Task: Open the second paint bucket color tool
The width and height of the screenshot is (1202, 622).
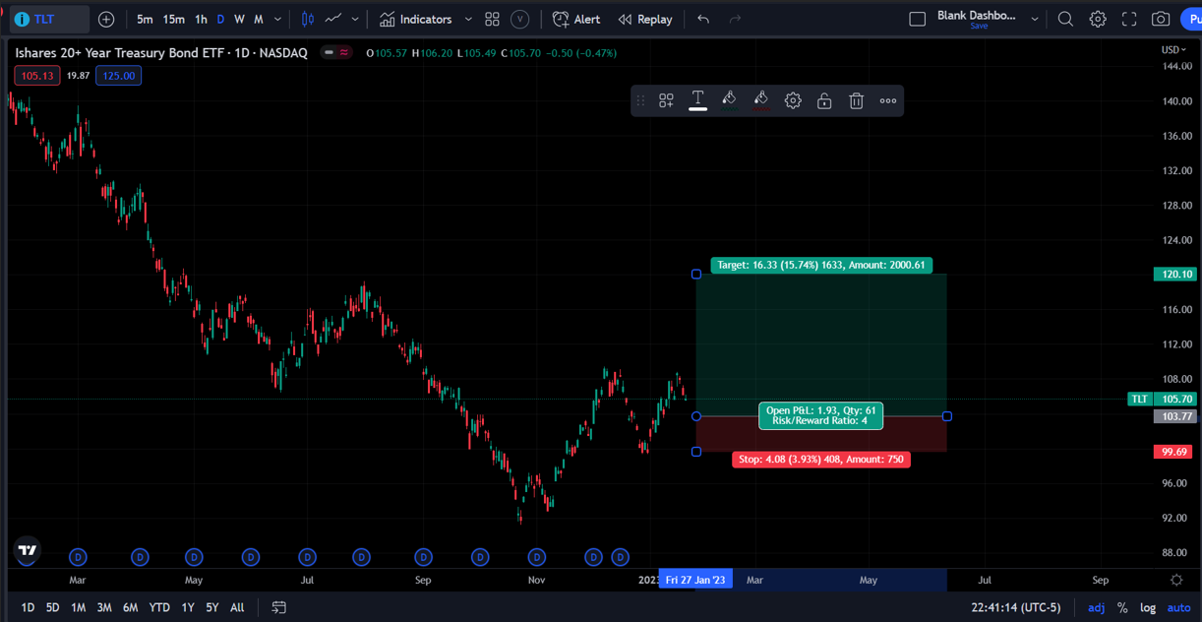Action: point(760,99)
